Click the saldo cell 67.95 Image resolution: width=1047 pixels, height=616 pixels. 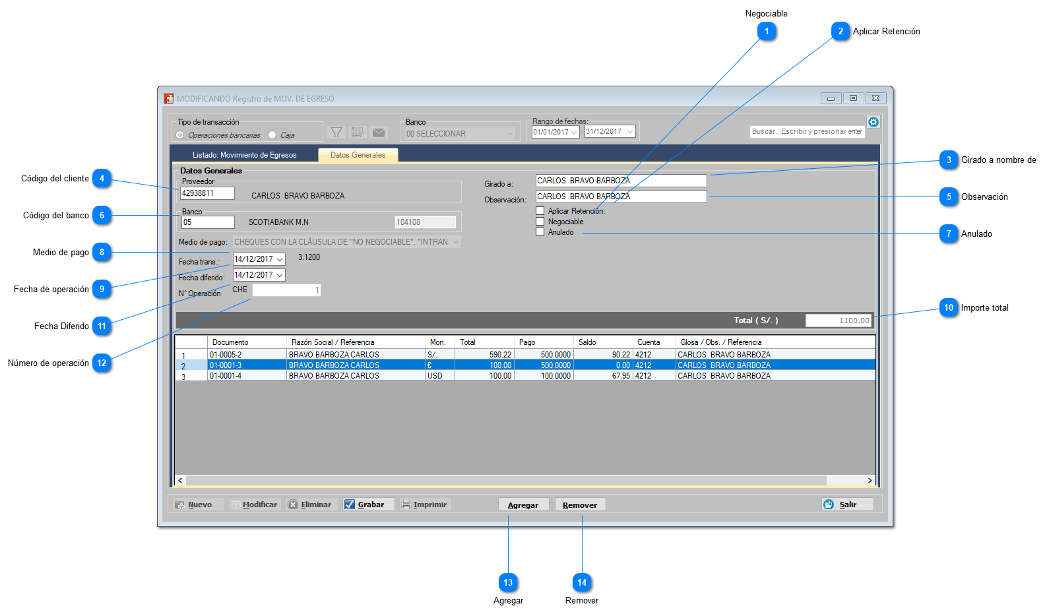click(603, 376)
